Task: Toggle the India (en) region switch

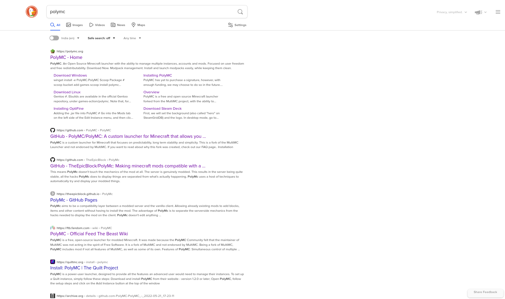Action: click(x=54, y=38)
